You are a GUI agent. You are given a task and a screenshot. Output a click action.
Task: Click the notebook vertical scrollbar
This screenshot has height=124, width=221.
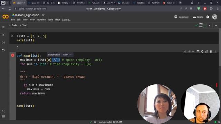(x=220, y=47)
